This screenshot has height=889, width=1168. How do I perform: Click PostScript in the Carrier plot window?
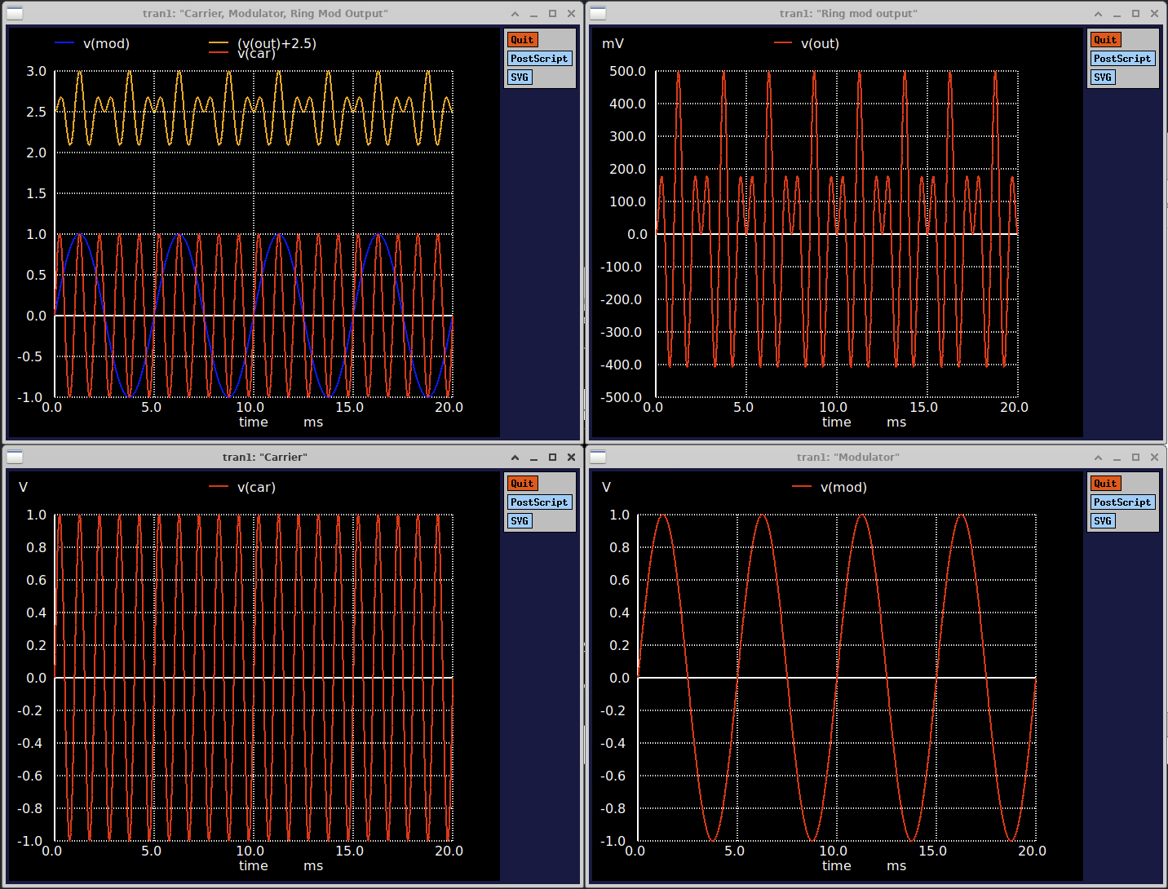point(539,502)
